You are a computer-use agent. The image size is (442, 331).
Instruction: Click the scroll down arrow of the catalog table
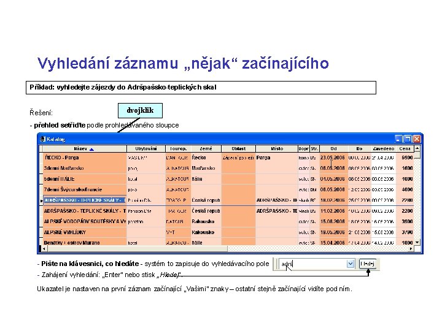417,242
